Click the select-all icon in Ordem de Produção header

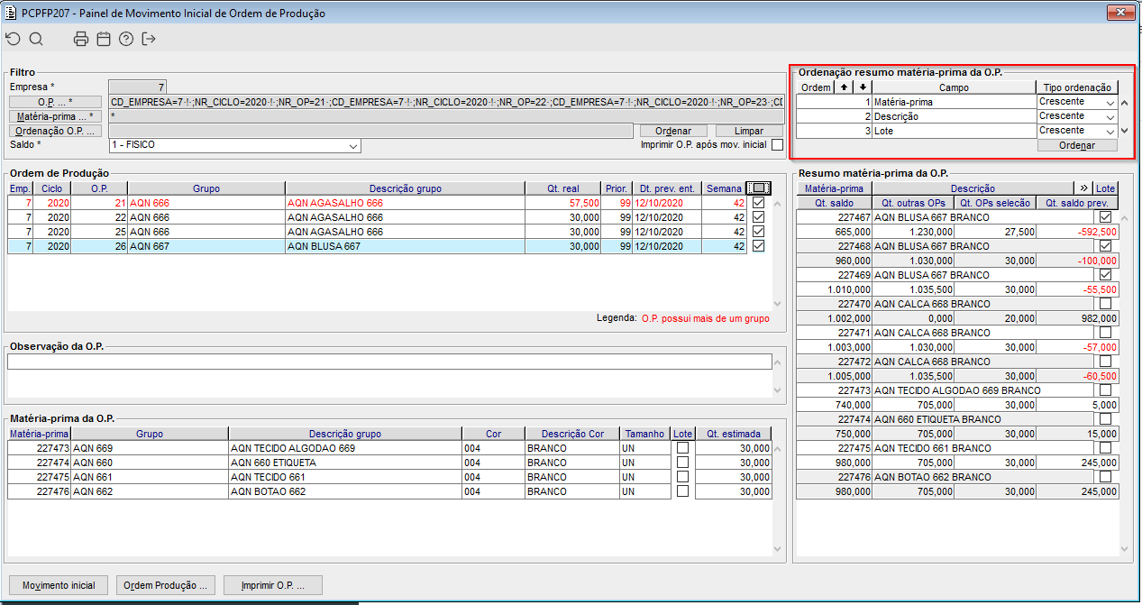[759, 188]
